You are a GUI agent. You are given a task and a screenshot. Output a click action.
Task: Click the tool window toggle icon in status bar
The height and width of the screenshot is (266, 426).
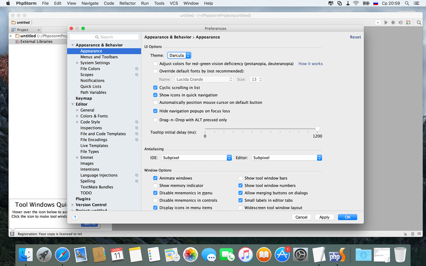coord(12,233)
